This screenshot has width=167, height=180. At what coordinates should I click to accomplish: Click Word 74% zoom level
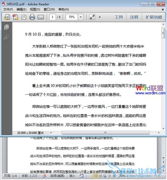(122, 176)
